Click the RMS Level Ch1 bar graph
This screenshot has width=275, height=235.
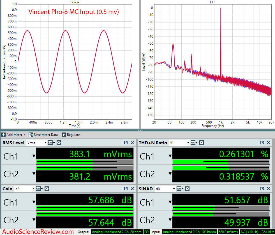click(85, 162)
